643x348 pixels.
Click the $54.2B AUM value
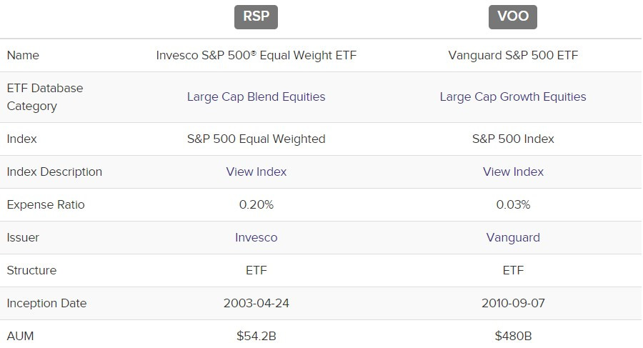[256, 336]
